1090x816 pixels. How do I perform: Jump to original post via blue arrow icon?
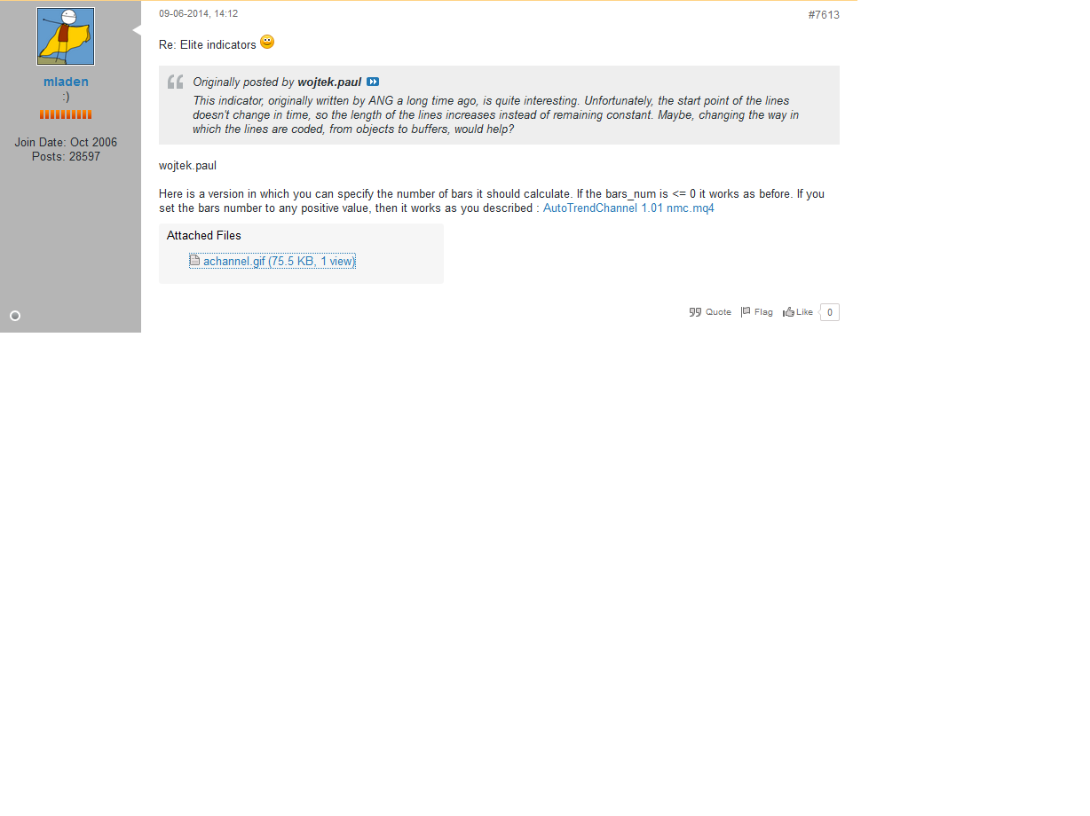point(373,82)
